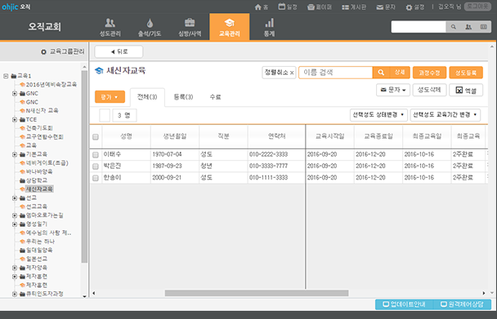Open 문자 envelope icon in top bar
The image size is (497, 319).
coord(380,7)
